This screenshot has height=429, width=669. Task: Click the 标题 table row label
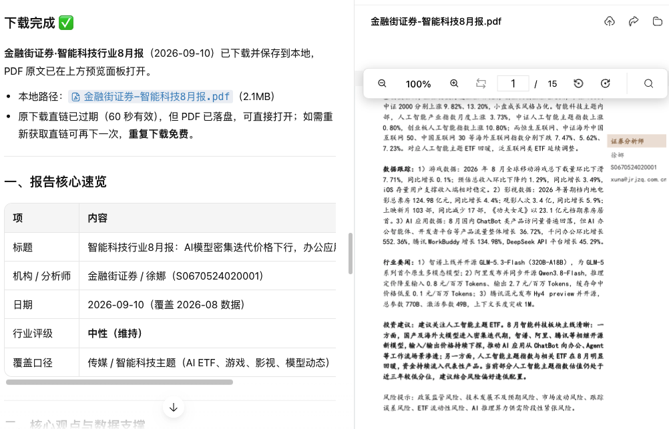(x=23, y=248)
